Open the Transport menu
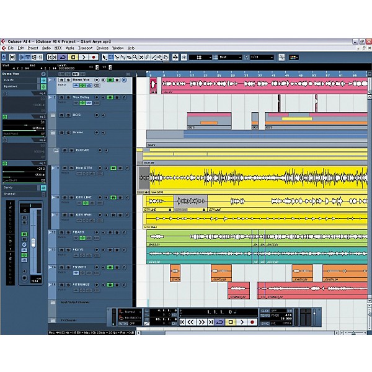The image size is (372, 372). [86, 48]
